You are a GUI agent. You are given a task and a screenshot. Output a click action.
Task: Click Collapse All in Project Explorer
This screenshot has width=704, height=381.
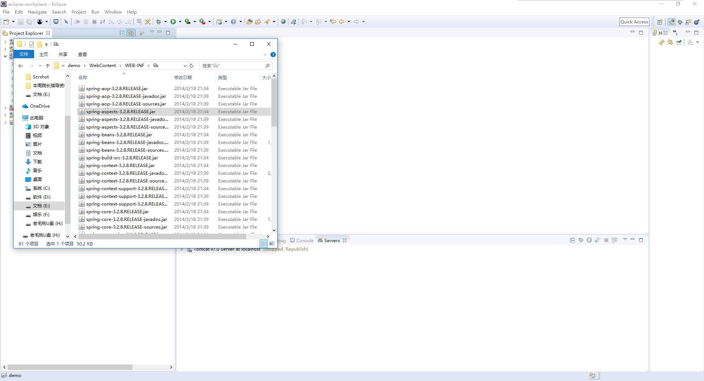[122, 33]
